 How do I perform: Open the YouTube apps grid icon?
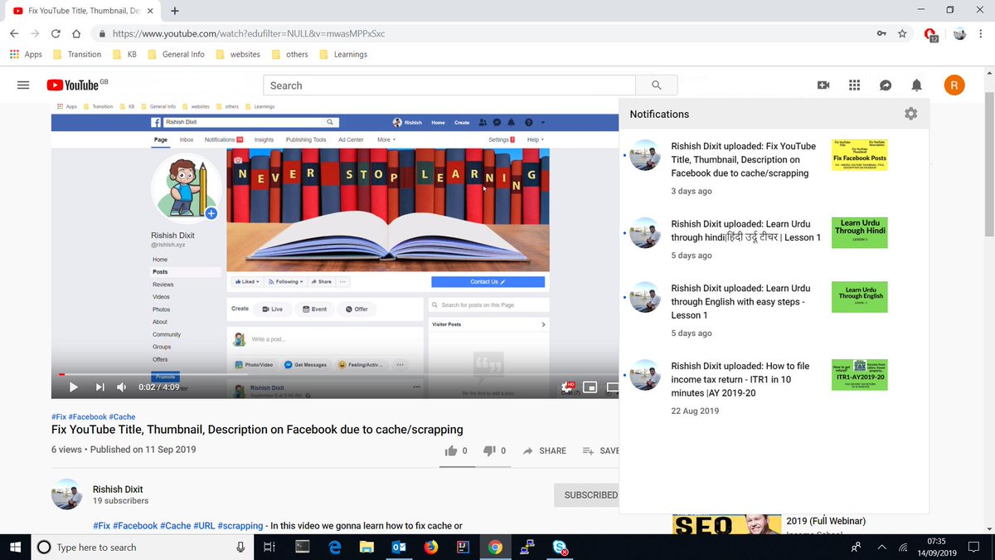[x=854, y=85]
